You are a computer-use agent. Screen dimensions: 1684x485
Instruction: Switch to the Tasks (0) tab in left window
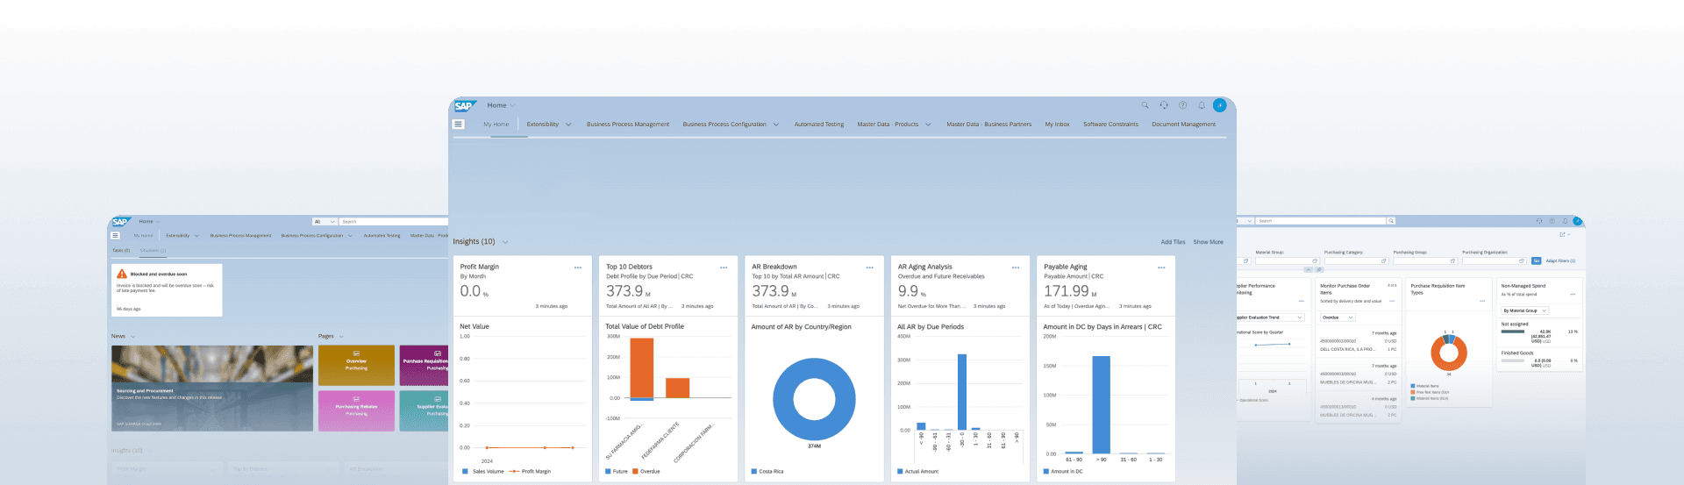coord(121,251)
